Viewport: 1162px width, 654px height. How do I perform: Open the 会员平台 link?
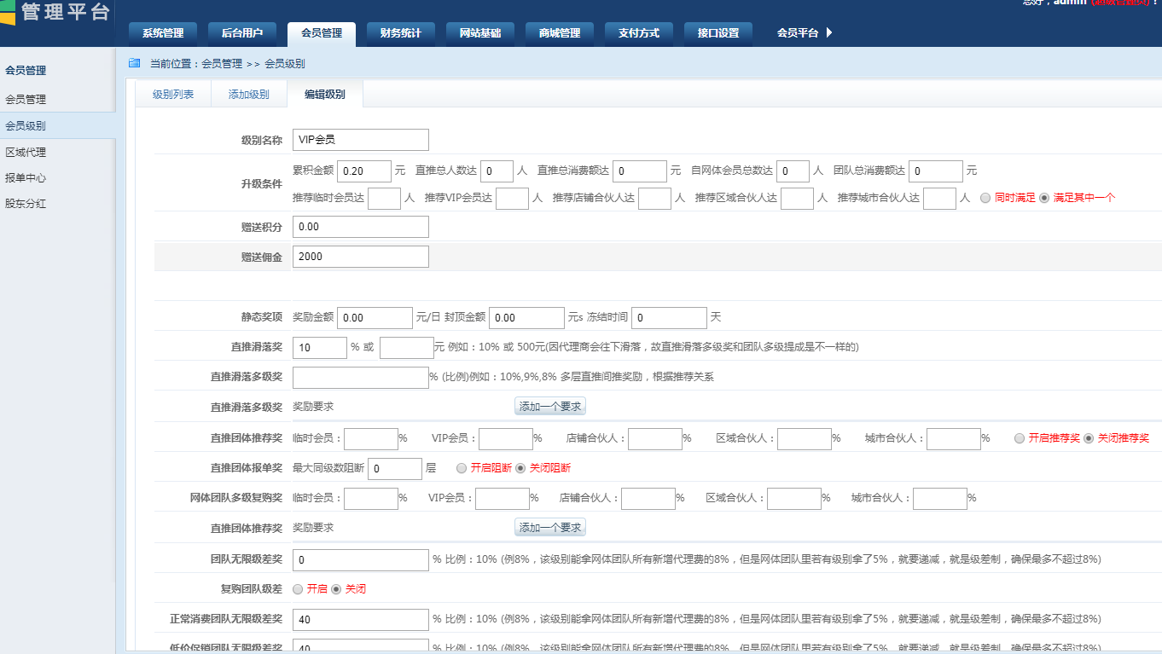click(798, 33)
